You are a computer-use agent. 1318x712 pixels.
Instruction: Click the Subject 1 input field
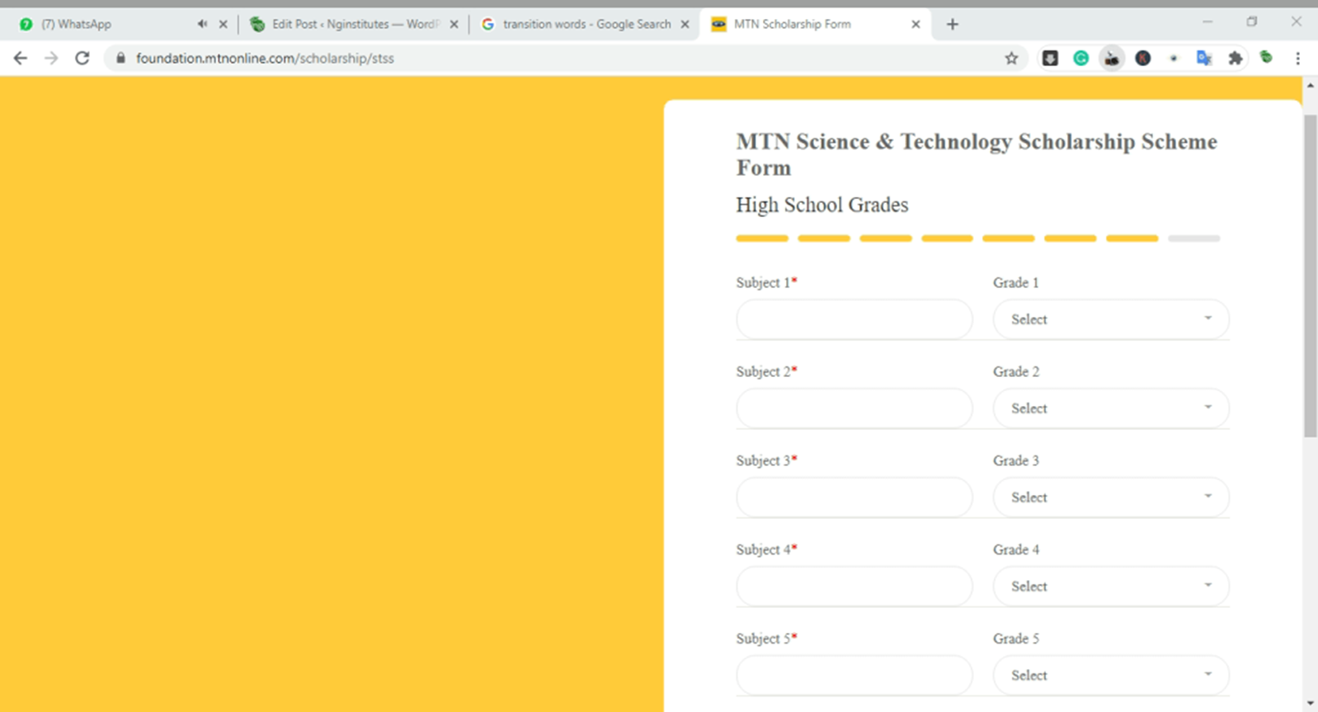click(x=854, y=319)
